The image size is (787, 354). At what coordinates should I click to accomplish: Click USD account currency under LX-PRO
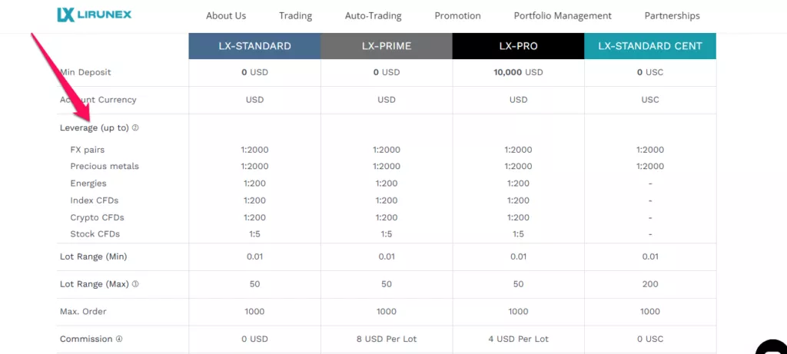pos(519,100)
